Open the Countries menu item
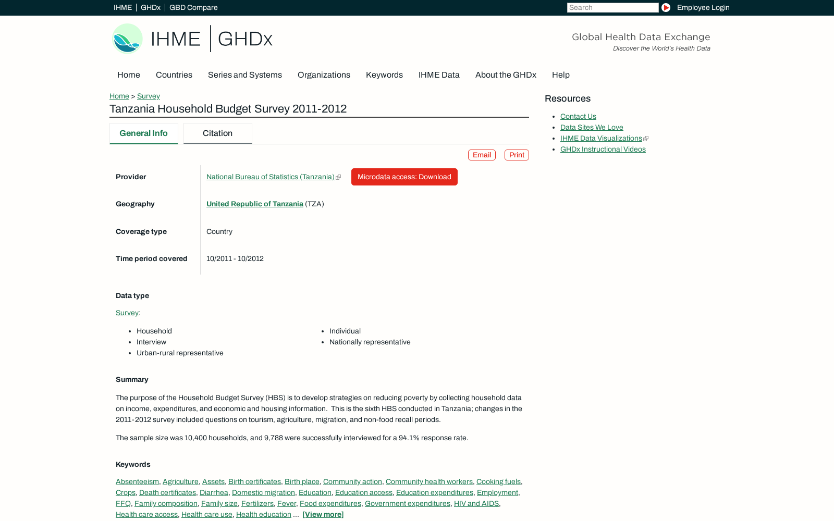The height and width of the screenshot is (521, 834). pos(174,75)
